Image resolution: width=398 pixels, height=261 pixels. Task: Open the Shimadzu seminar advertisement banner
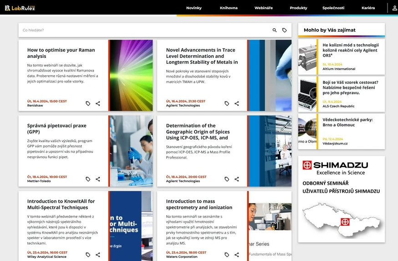click(342, 200)
